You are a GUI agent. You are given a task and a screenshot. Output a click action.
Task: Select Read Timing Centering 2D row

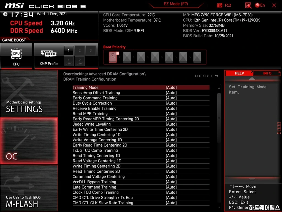pyautogui.click(x=141, y=171)
